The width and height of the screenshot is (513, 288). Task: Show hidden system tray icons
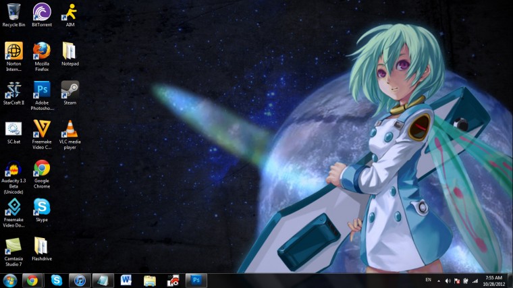point(439,281)
